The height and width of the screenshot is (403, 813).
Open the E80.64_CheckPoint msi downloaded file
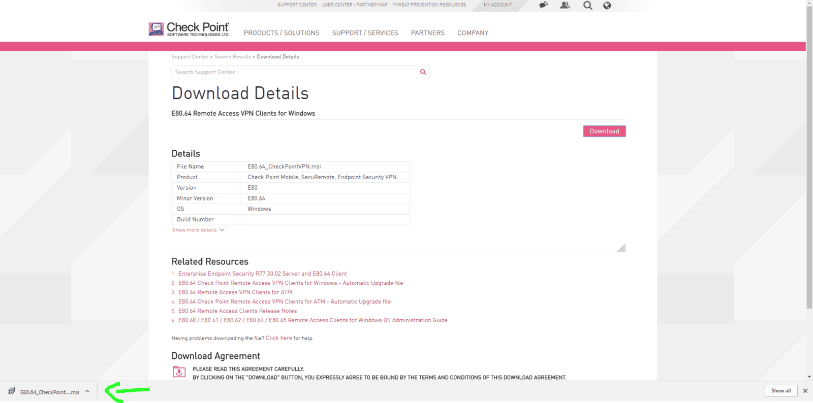pos(50,392)
